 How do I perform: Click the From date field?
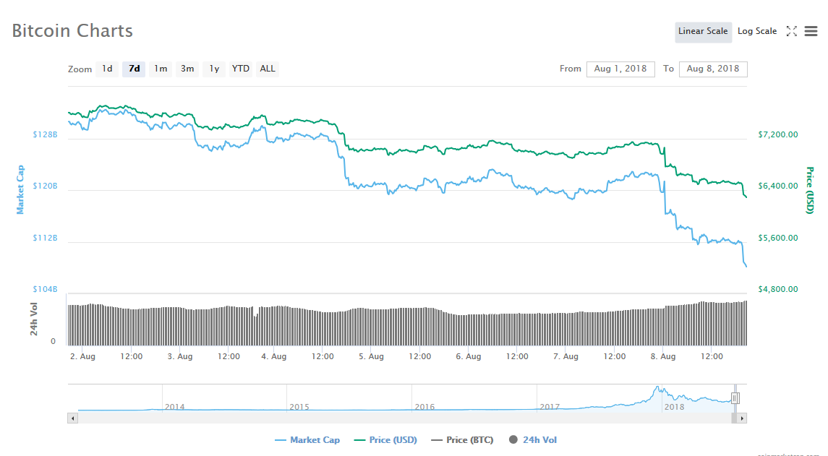pos(620,69)
